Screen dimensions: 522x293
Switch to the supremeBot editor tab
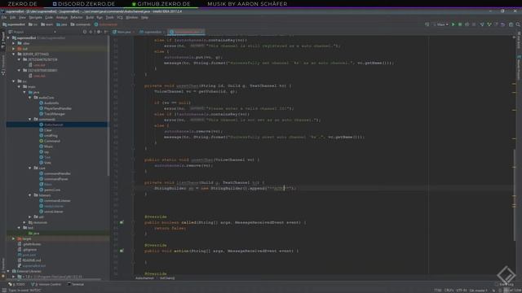click(152, 32)
